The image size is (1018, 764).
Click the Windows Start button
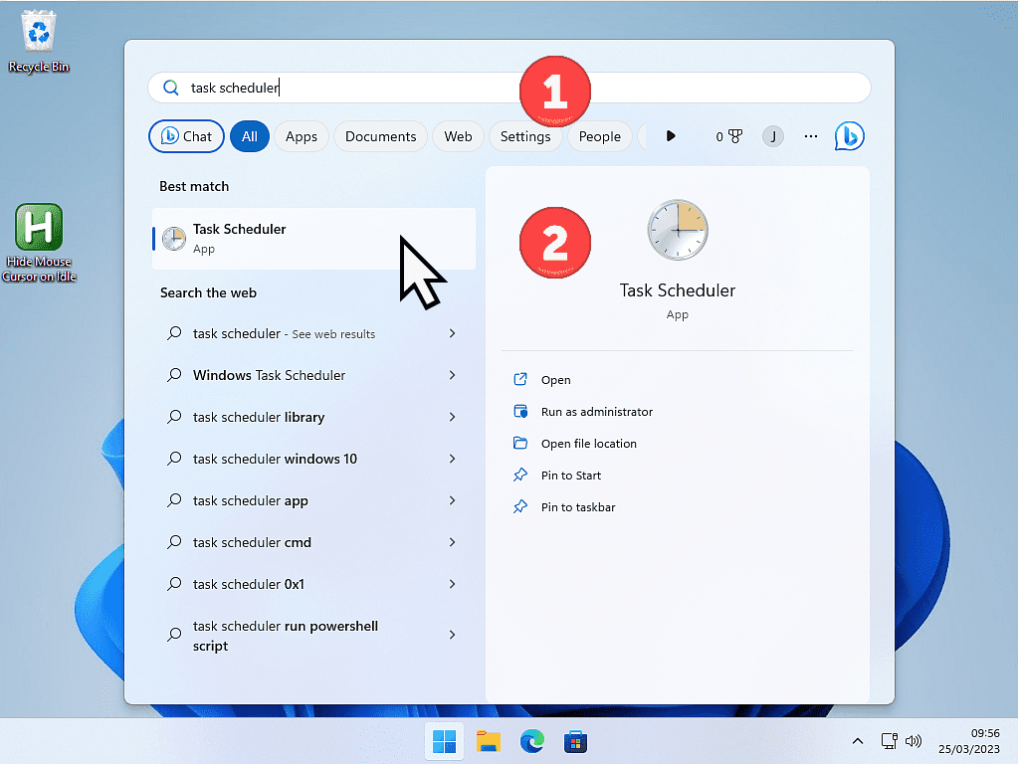444,741
